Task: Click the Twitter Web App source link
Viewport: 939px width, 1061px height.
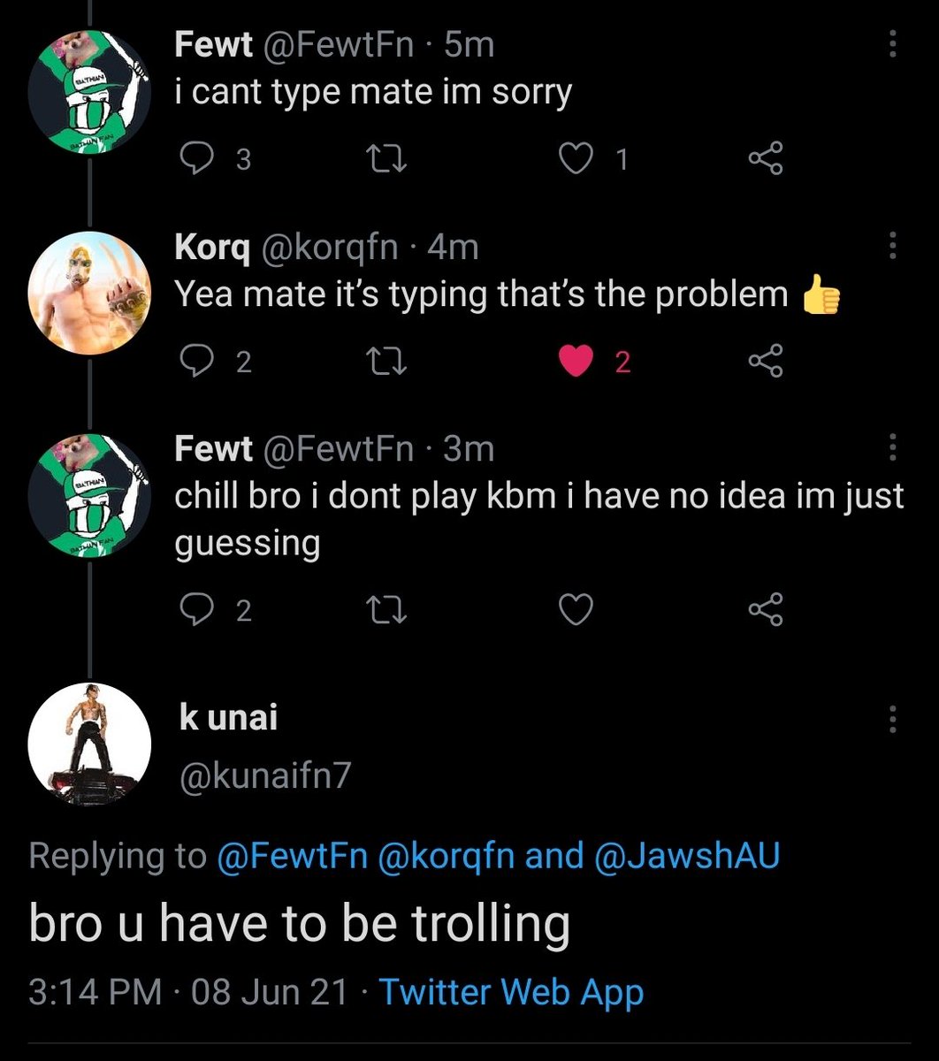Action: (511, 992)
